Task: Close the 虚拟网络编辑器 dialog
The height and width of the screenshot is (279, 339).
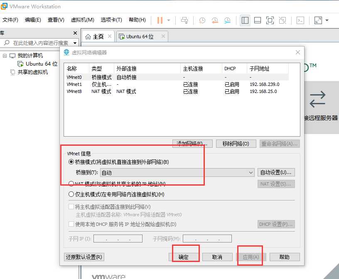Action: point(298,52)
